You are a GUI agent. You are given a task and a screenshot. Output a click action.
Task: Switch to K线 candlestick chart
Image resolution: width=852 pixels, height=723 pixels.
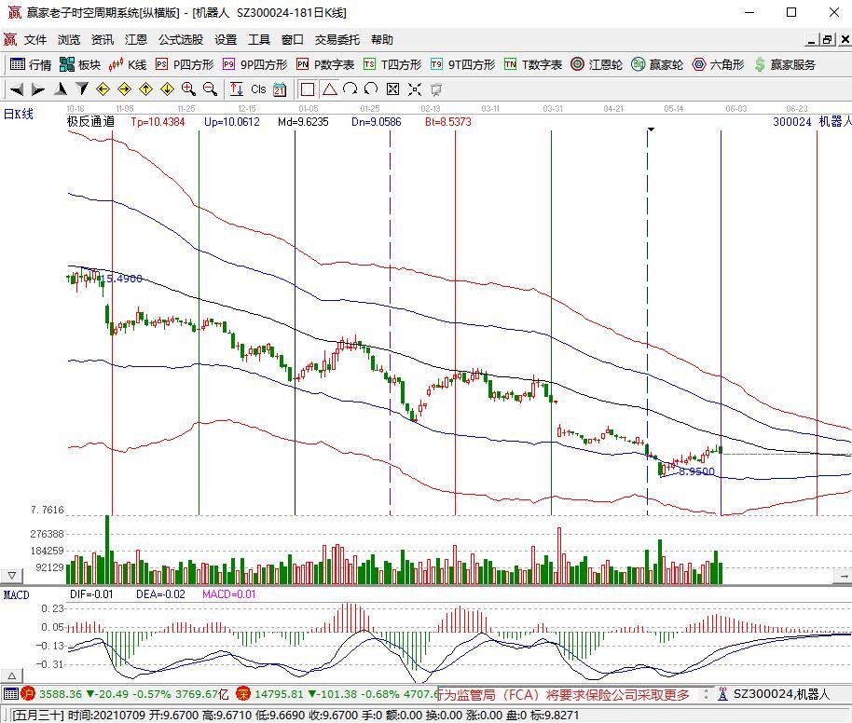[127, 64]
